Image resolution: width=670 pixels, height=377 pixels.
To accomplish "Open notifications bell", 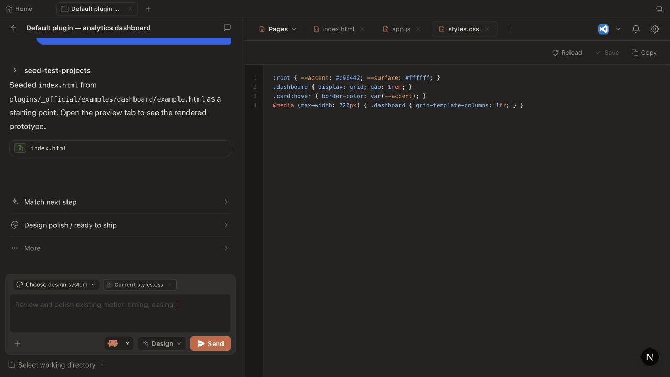I will coord(636,29).
